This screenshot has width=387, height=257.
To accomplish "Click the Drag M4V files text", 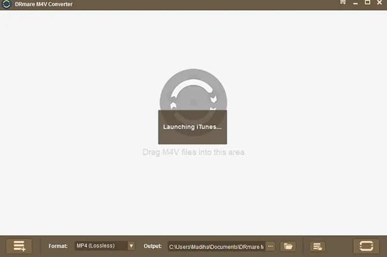I will point(193,152).
